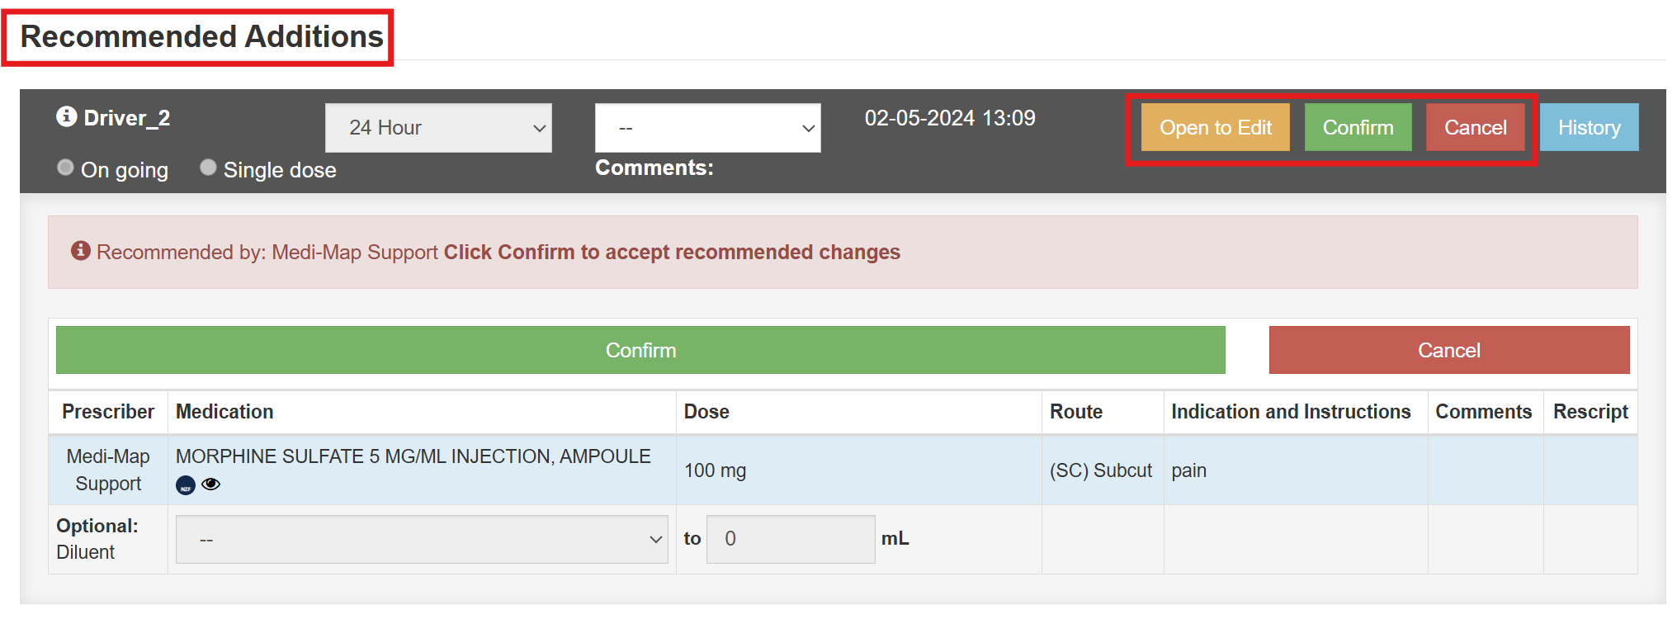Image resolution: width=1677 pixels, height=619 pixels.
Task: Click the eye icon under morphine sulfate
Action: [211, 484]
